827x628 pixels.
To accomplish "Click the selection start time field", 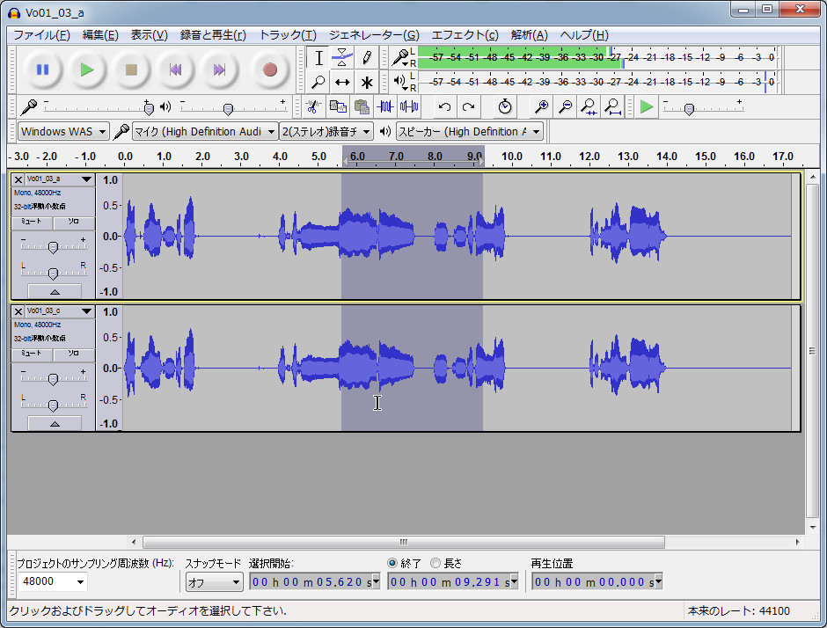I will point(308,581).
